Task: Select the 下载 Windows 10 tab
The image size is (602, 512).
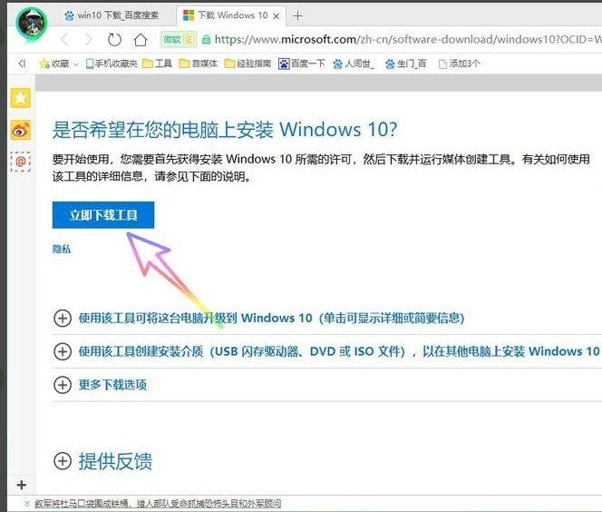Action: point(228,15)
